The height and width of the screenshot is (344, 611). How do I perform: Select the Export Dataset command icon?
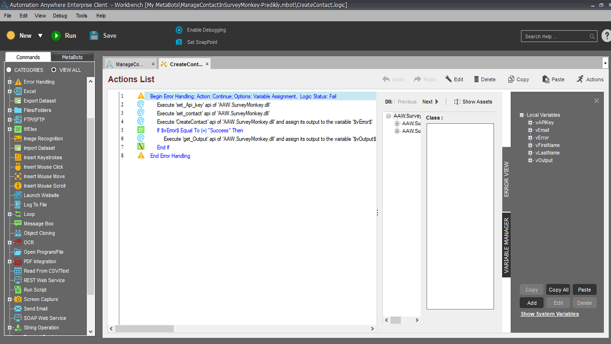tap(18, 101)
